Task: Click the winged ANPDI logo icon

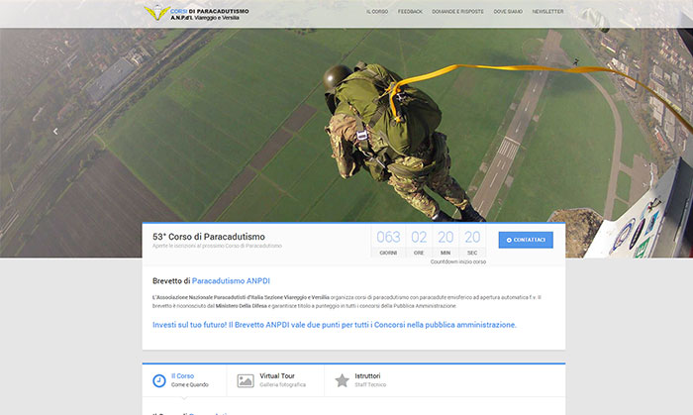Action: (x=155, y=13)
